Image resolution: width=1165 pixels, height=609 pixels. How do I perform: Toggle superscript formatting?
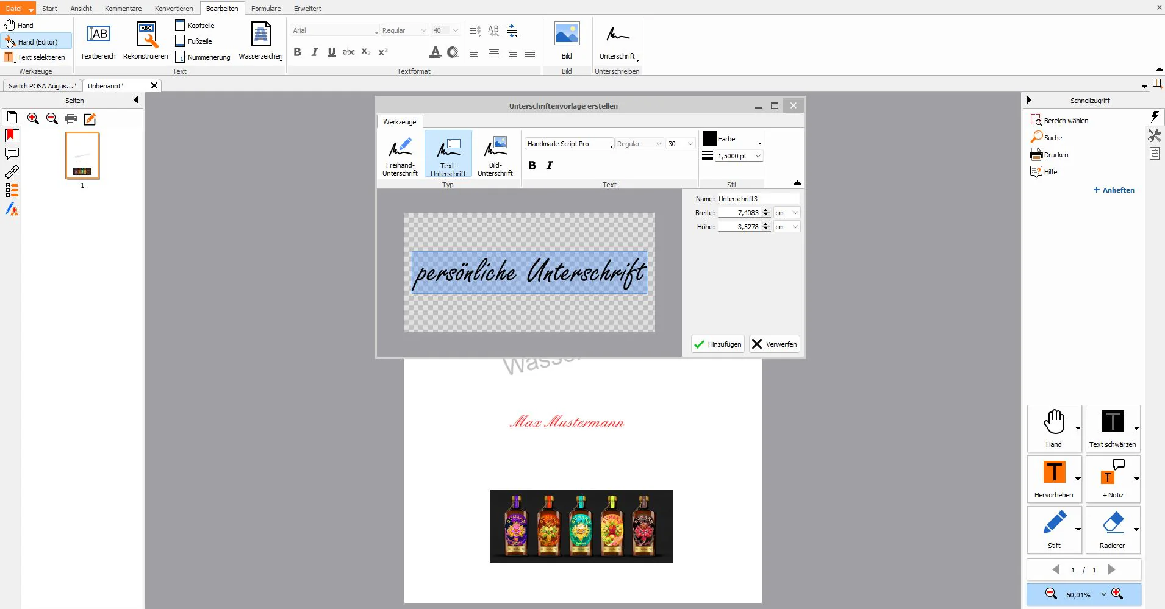point(383,52)
